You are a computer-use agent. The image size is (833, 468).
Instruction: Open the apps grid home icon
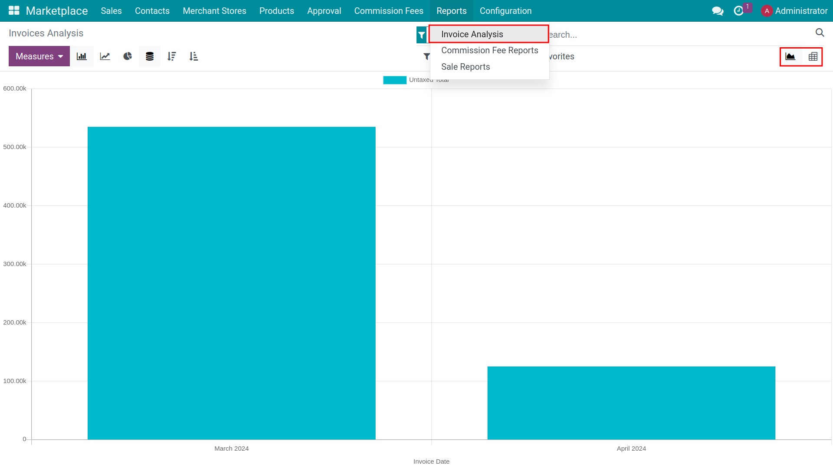tap(14, 10)
